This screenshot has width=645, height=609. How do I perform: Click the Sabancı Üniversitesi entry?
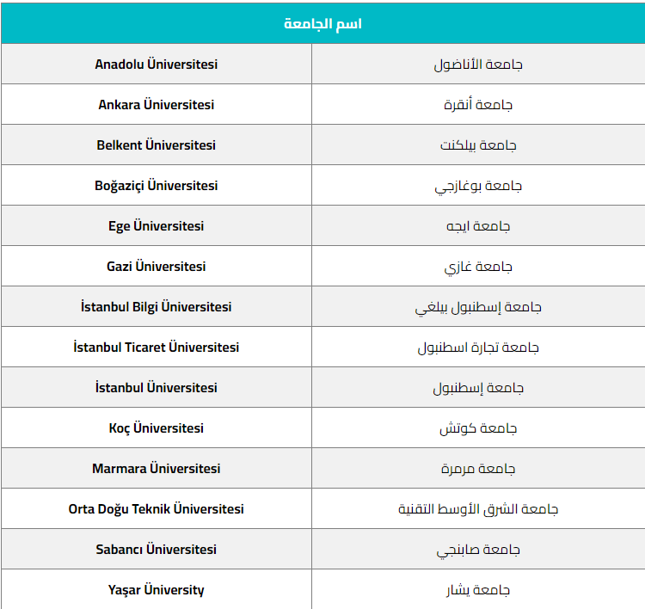click(157, 550)
